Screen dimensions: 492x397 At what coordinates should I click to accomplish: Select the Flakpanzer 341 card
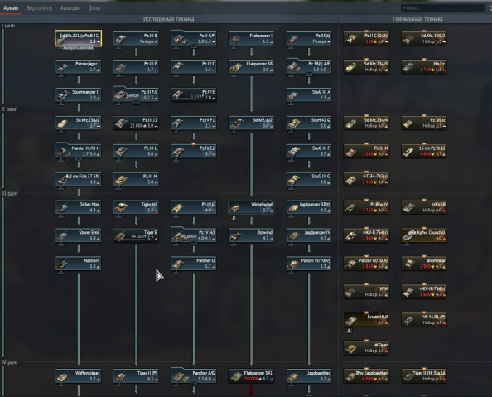point(251,376)
